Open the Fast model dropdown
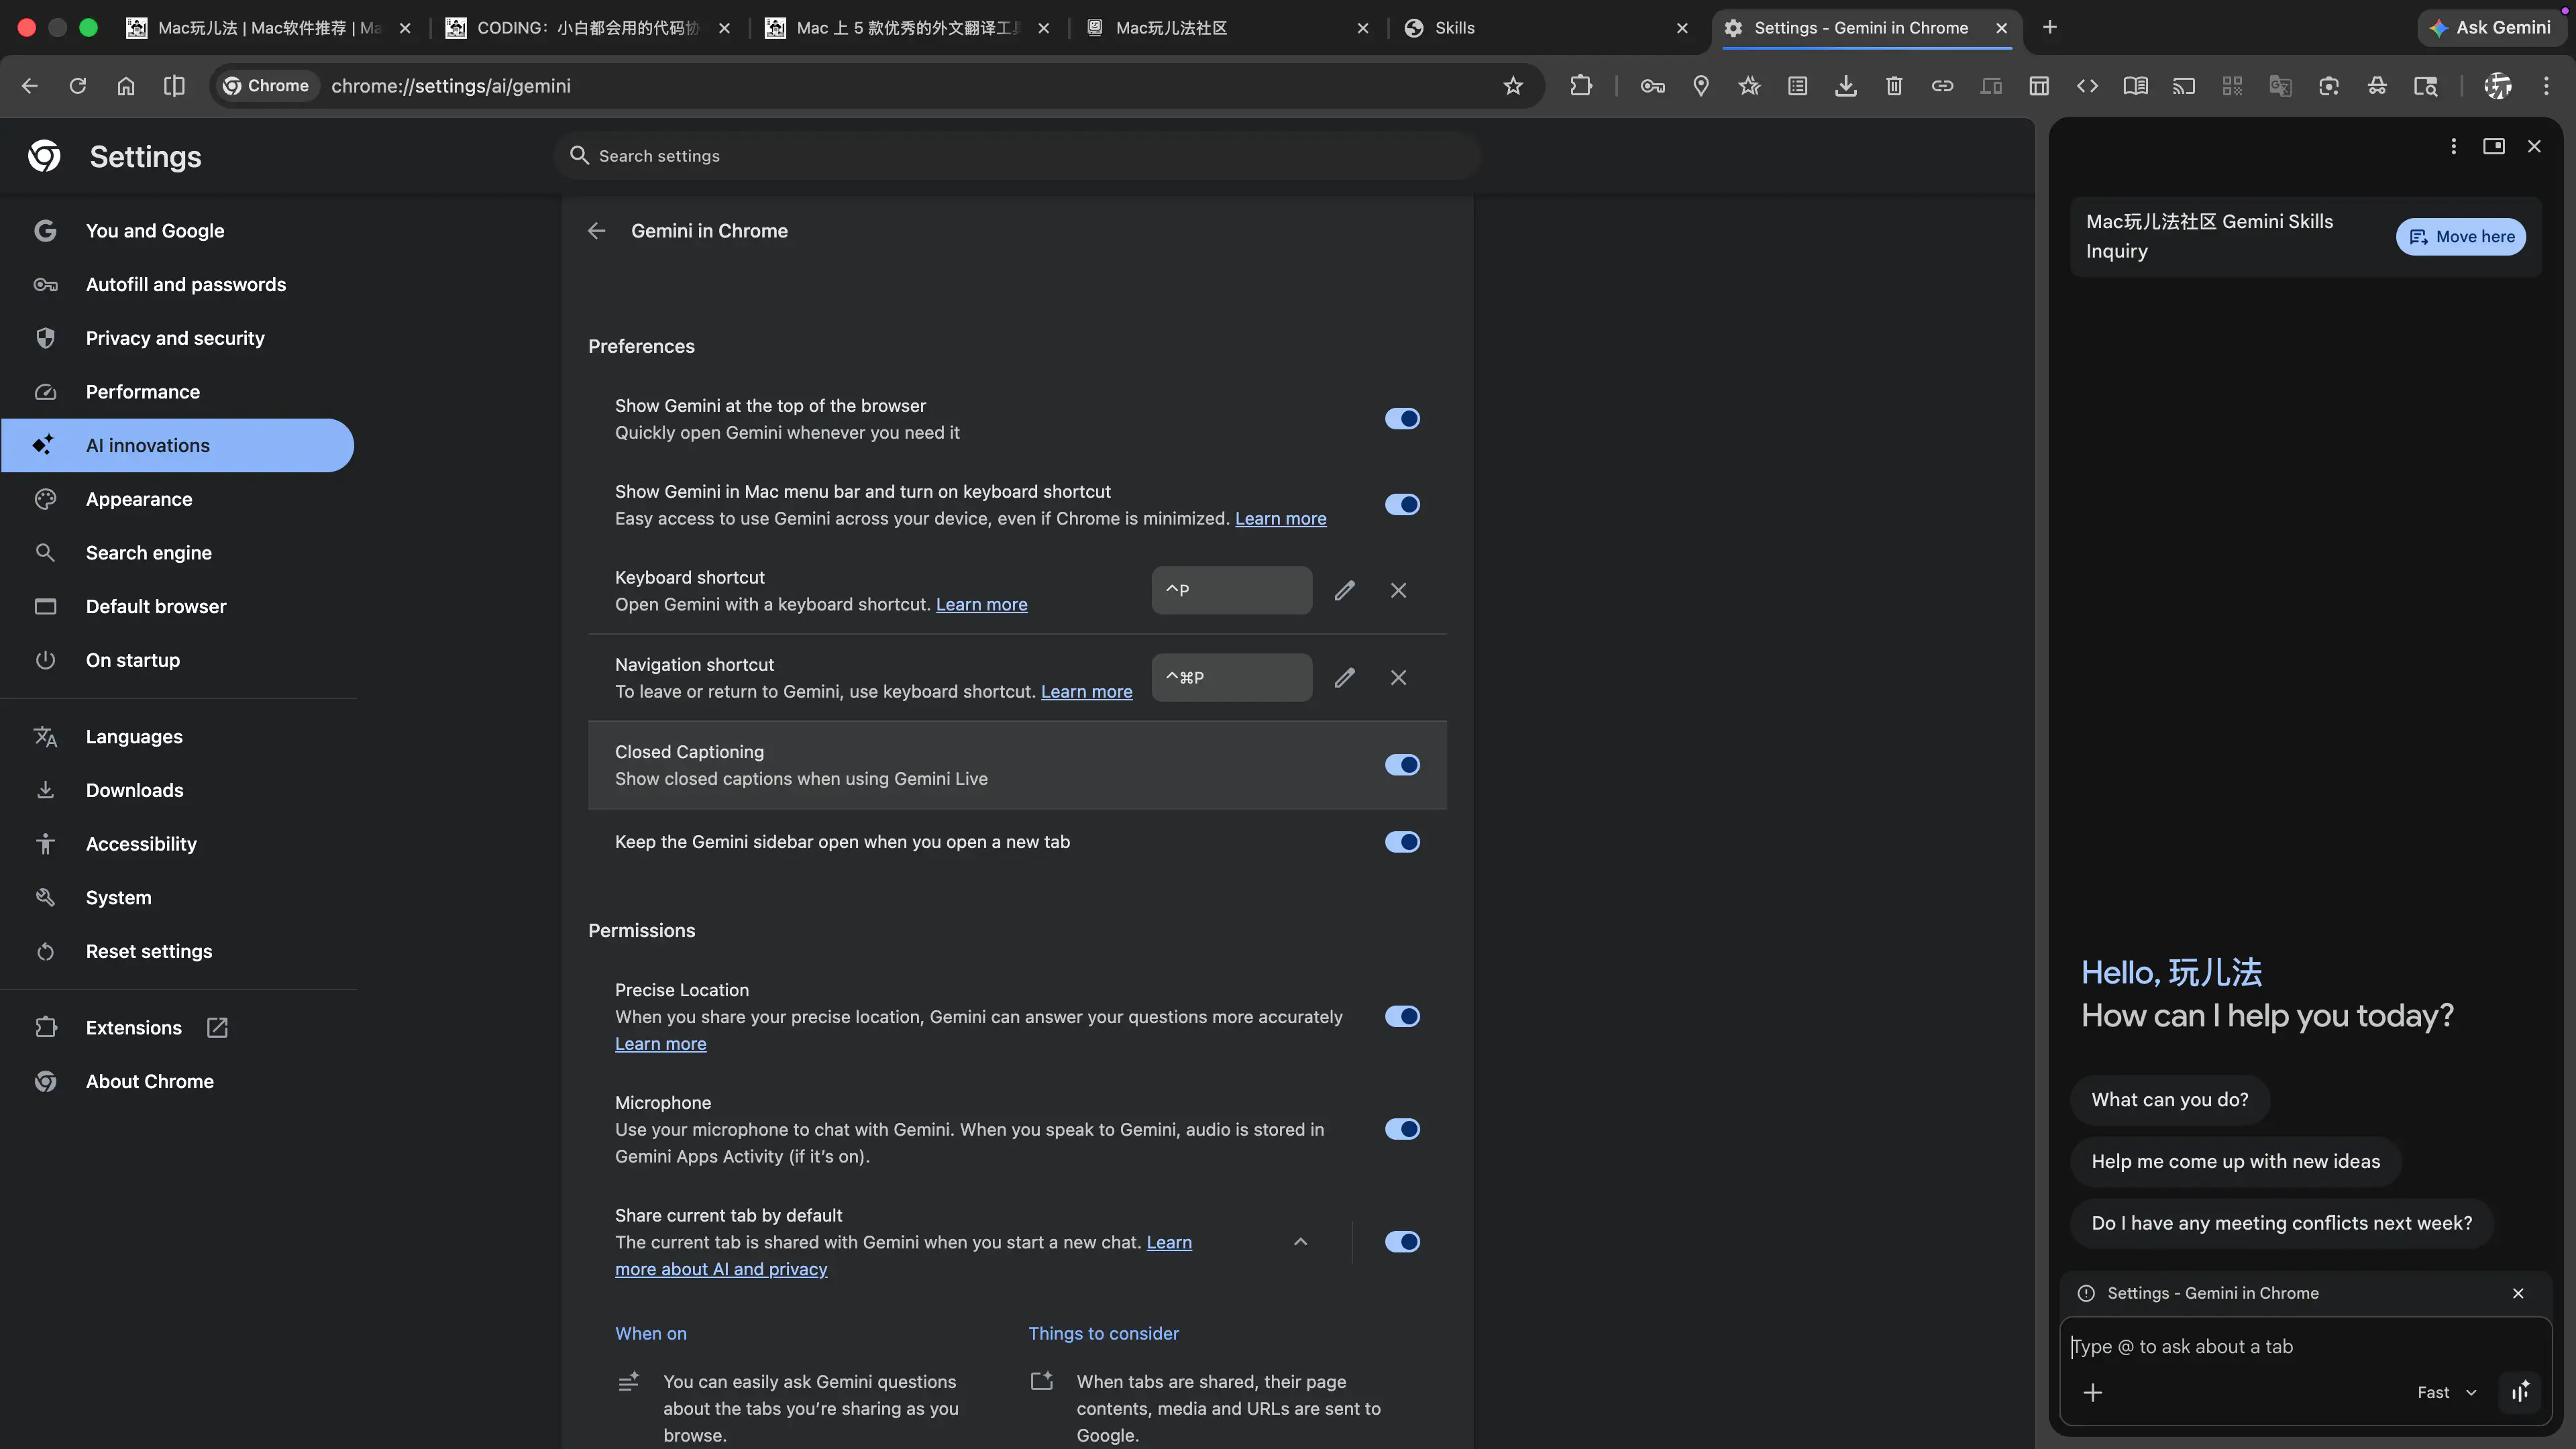 click(x=2446, y=1392)
